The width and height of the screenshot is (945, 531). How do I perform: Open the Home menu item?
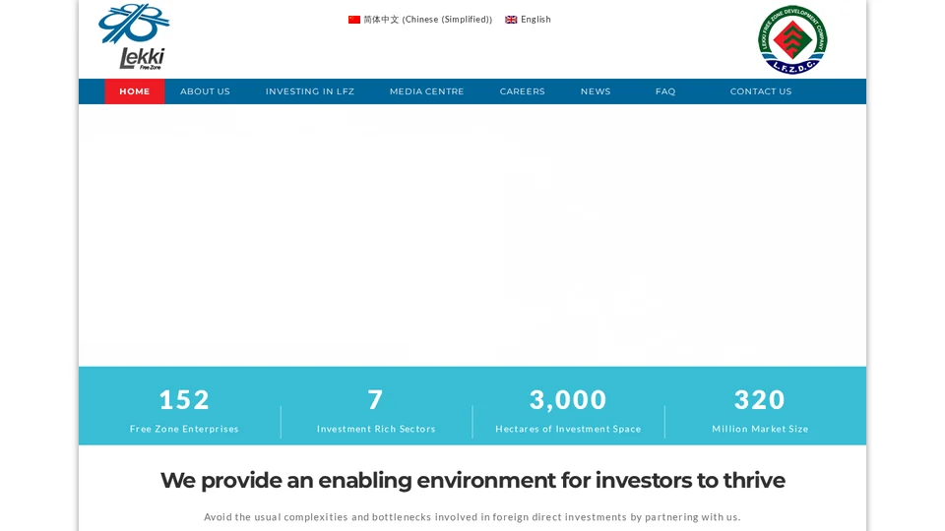tap(135, 91)
